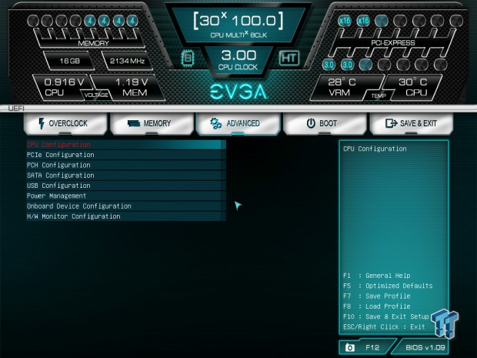Go to the Boot tab
Screen dimensions: 477x358
pyautogui.click(x=325, y=124)
